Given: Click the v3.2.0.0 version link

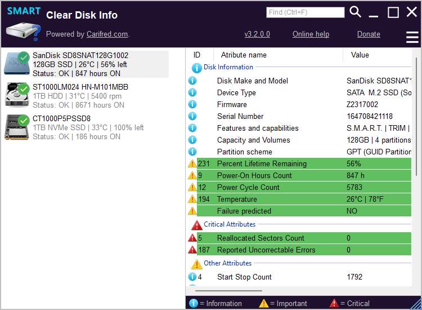Looking at the screenshot, I should click(x=257, y=34).
